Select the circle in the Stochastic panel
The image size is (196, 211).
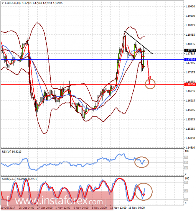click(144, 192)
